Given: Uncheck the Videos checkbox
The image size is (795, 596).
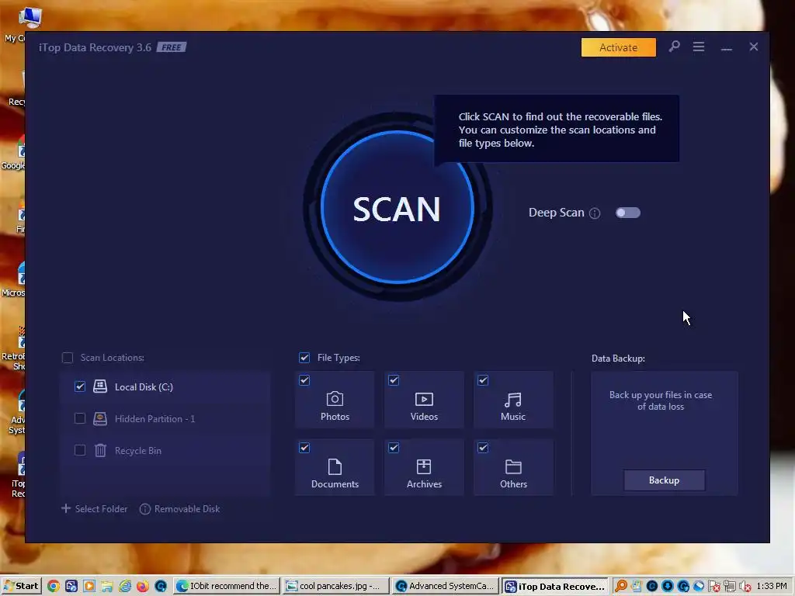Looking at the screenshot, I should pyautogui.click(x=394, y=380).
